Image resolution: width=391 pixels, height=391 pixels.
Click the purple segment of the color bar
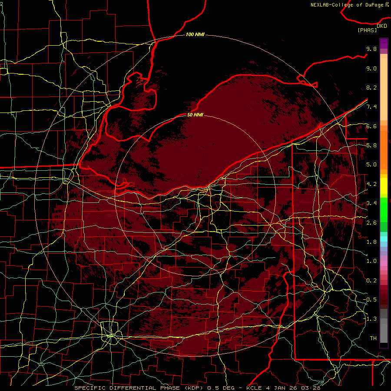click(x=384, y=43)
